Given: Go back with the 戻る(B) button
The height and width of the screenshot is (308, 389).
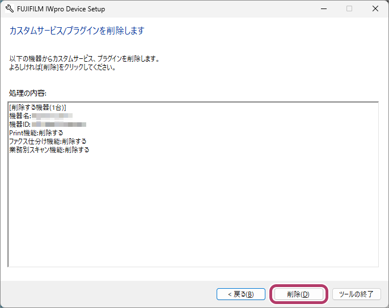Looking at the screenshot, I should pyautogui.click(x=241, y=294).
